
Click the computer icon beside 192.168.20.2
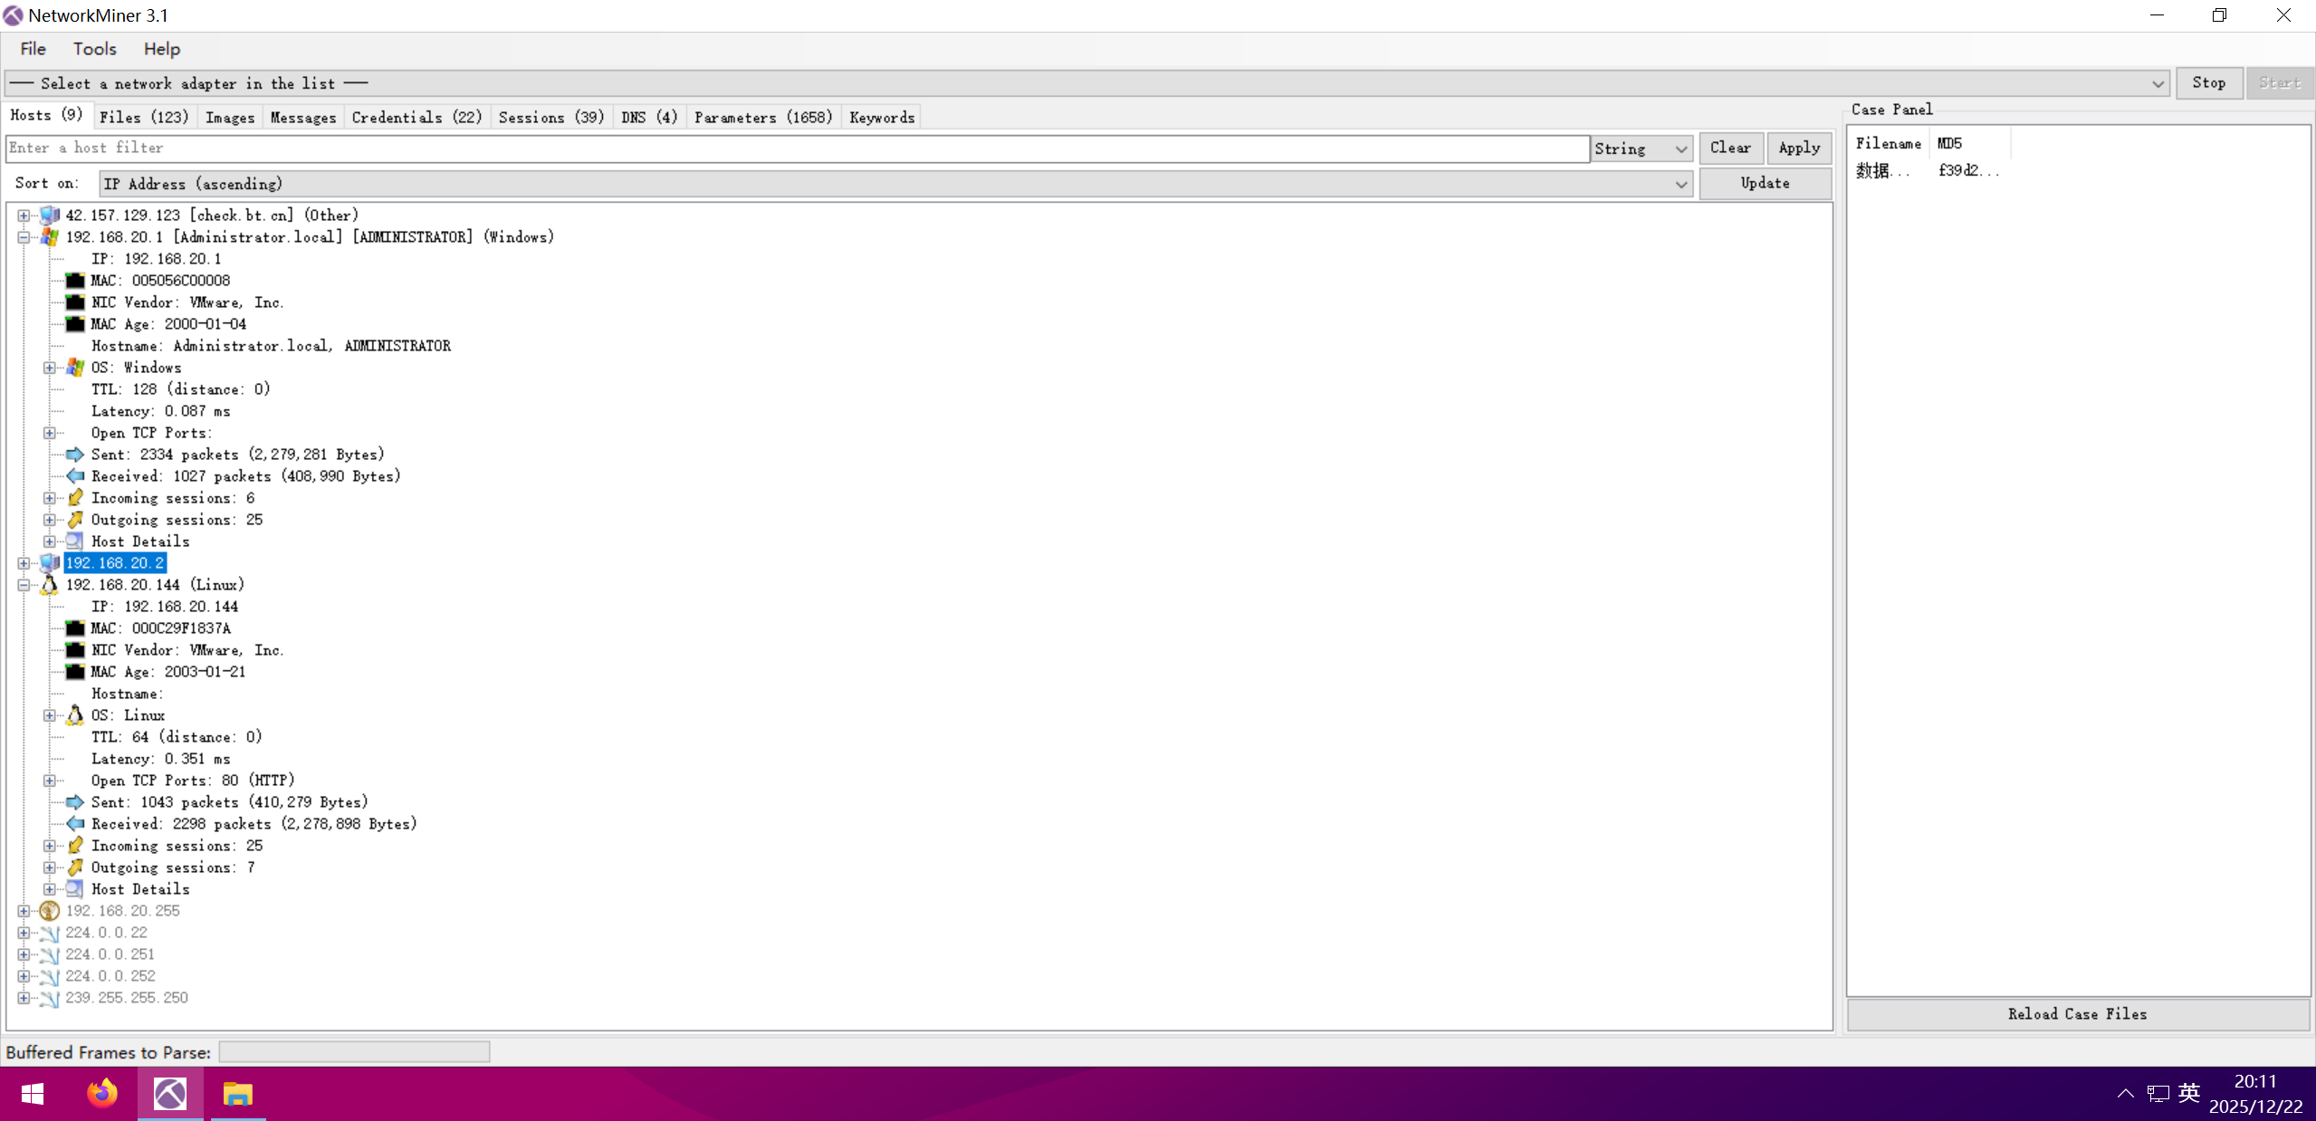click(50, 563)
